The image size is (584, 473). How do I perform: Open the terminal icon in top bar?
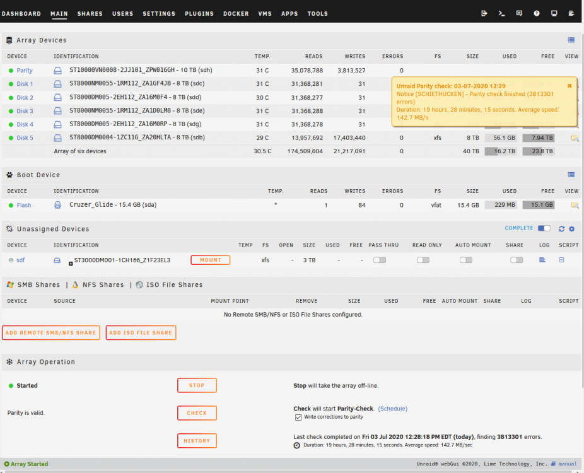tap(501, 13)
